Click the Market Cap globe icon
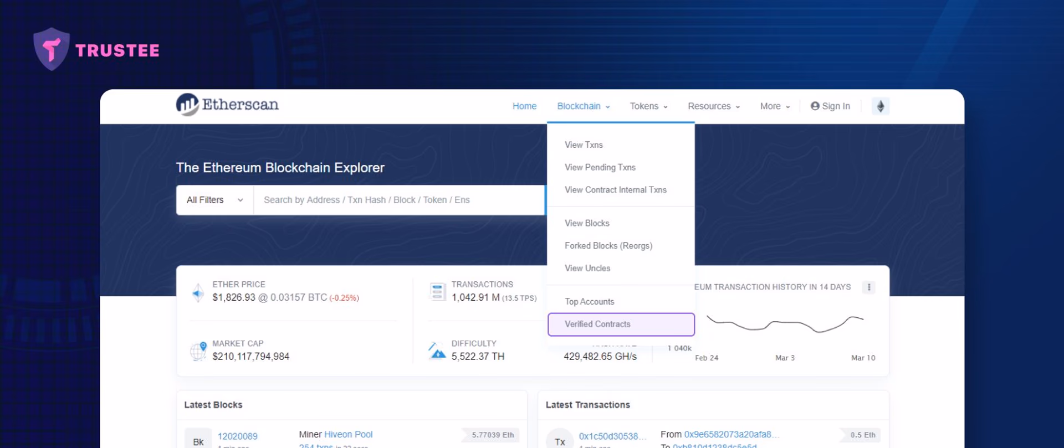The height and width of the screenshot is (448, 1064). pos(198,351)
